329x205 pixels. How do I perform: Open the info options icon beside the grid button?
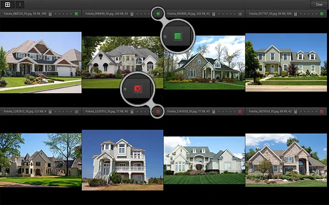pyautogui.click(x=20, y=4)
